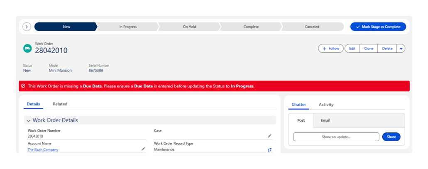Viewport: 428px width, 169px height.
Task: Open the dropdown arrow next to Delete
Action: click(401, 49)
